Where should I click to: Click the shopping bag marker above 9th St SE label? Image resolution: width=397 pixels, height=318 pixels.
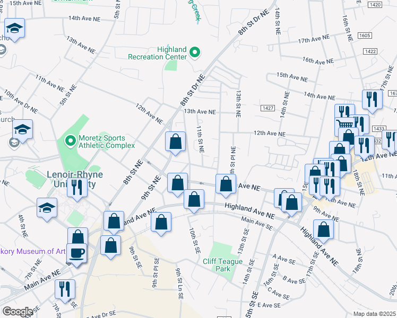[x=110, y=246]
